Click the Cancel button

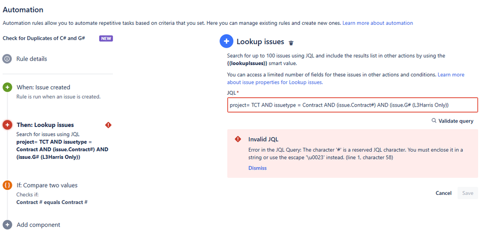pyautogui.click(x=443, y=193)
